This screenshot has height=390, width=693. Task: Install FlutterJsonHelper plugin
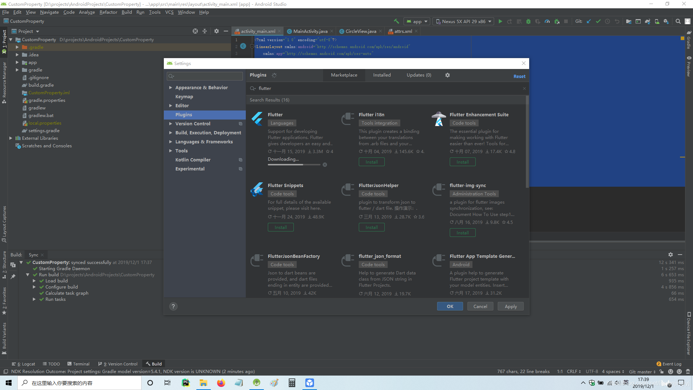(372, 227)
